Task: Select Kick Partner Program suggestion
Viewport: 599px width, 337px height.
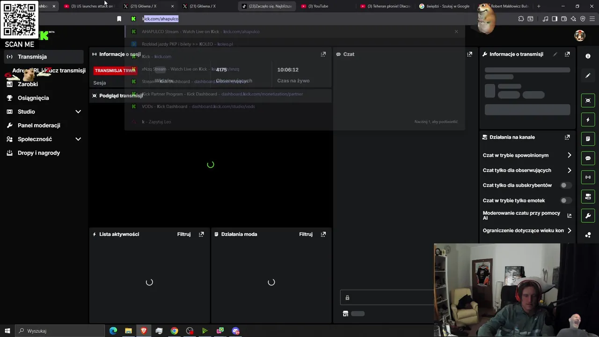Action: [x=295, y=94]
